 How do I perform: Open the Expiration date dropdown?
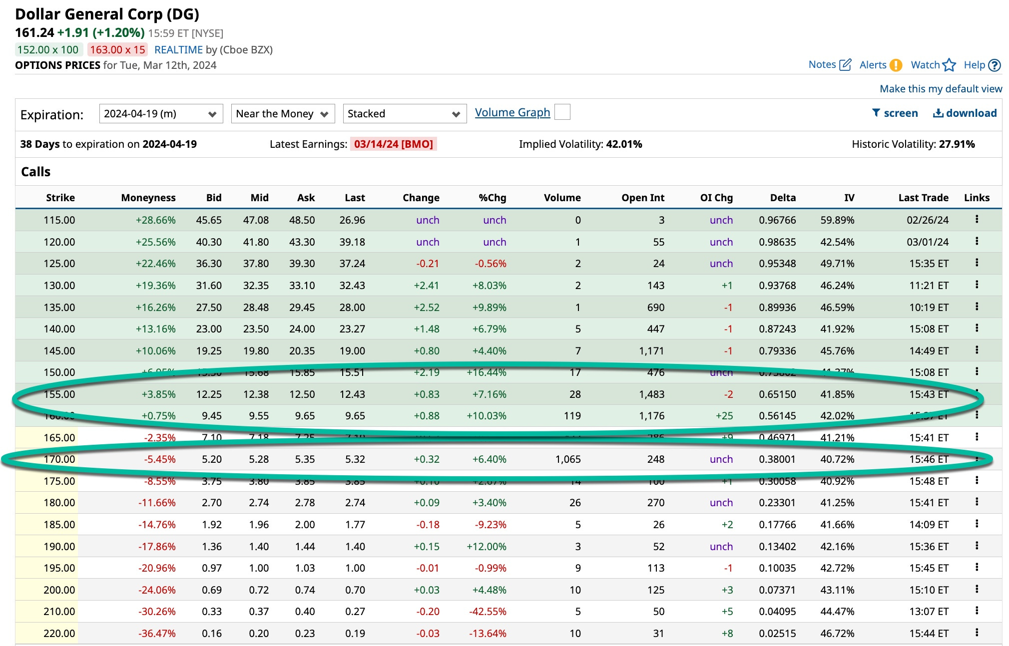[x=161, y=114]
